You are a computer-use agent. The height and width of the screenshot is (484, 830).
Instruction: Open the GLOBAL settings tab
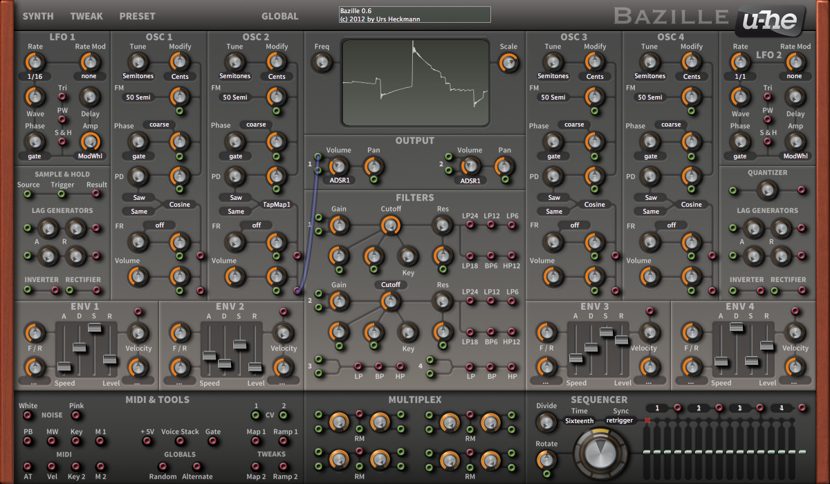pos(280,16)
